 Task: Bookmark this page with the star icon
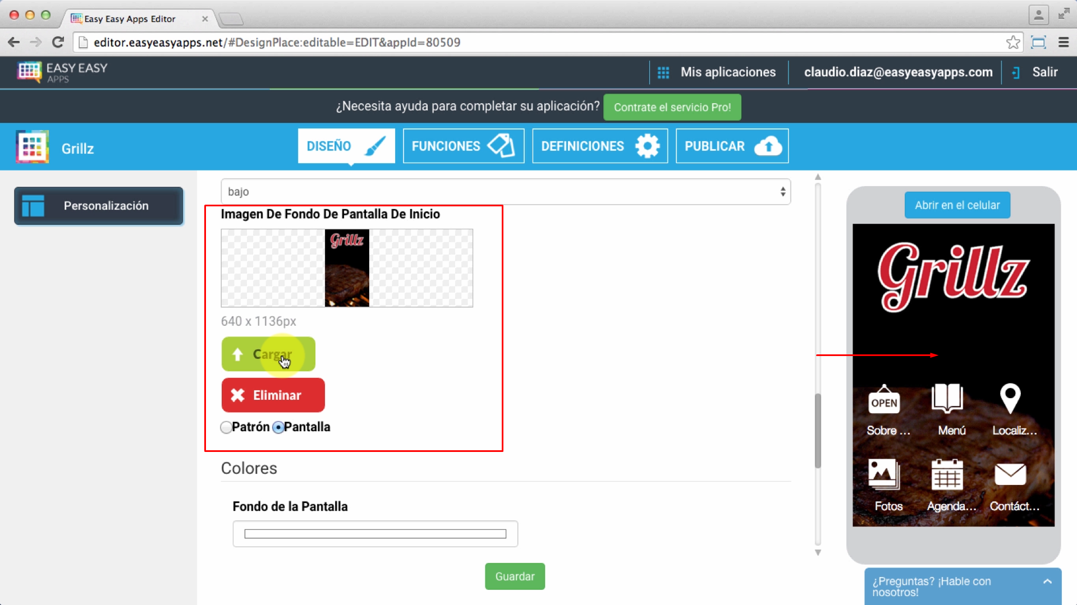[1012, 43]
